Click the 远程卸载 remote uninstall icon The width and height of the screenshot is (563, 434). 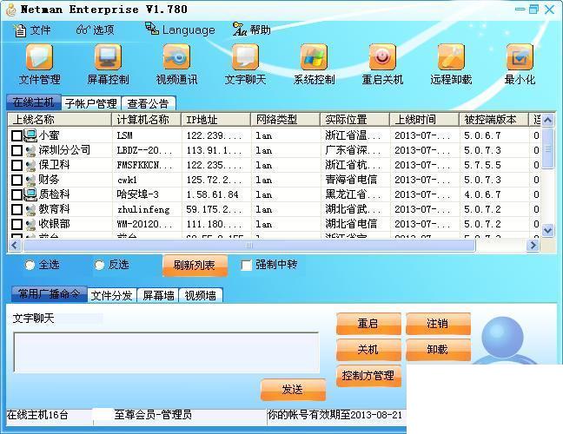[451, 64]
